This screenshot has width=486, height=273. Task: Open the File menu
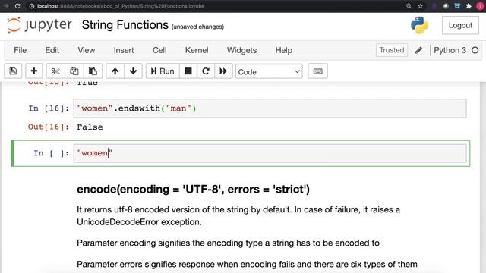tap(21, 50)
